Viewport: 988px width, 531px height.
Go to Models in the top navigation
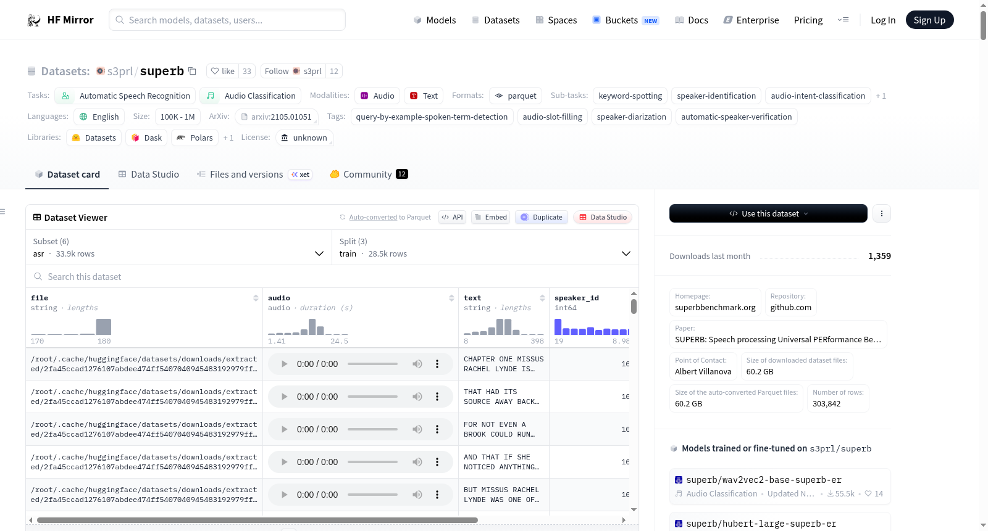point(435,20)
